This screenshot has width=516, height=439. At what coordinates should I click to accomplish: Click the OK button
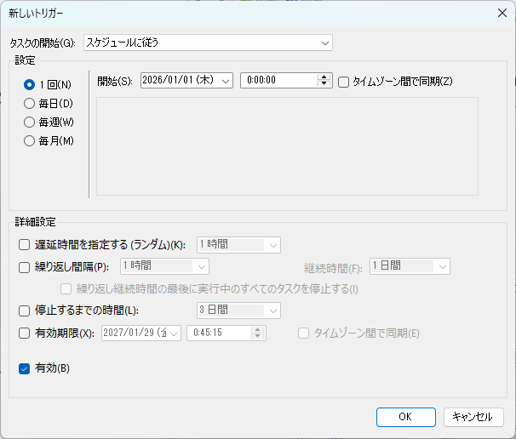[405, 417]
